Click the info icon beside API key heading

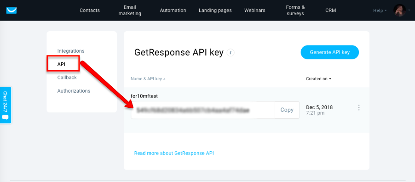(x=231, y=53)
